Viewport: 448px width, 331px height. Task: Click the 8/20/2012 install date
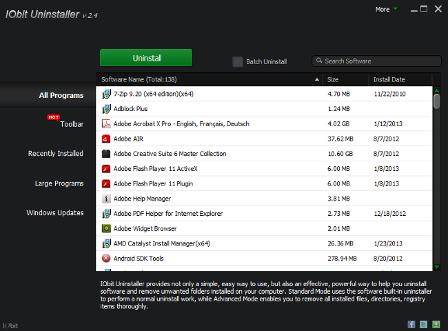click(x=388, y=259)
